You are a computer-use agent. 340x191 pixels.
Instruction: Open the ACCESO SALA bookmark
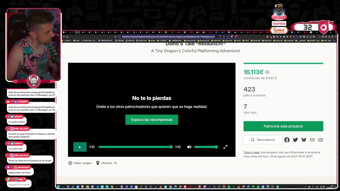(x=142, y=41)
